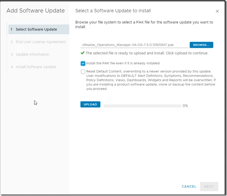Viewport: 227px width, 196px height.
Task: Click the 'Browse your file system' instruction text
Action: 144,25
